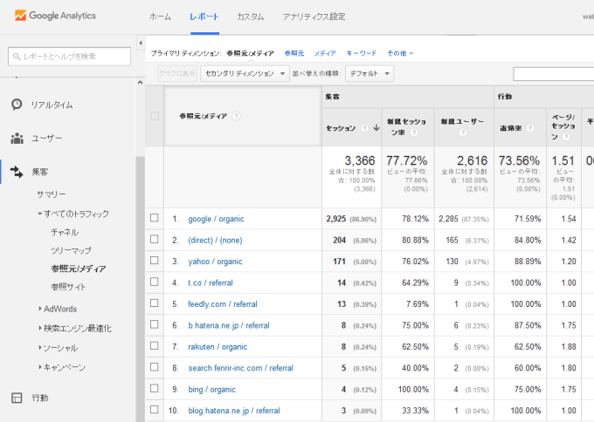Select キーワード primary dimension link
Screen dimensions: 594x422
pos(362,53)
